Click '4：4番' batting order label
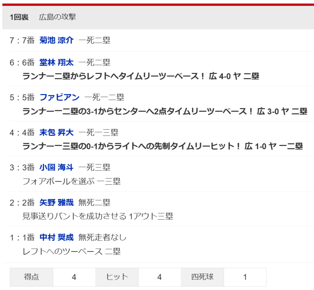Screen dimensions: 314x290 [x=22, y=133]
